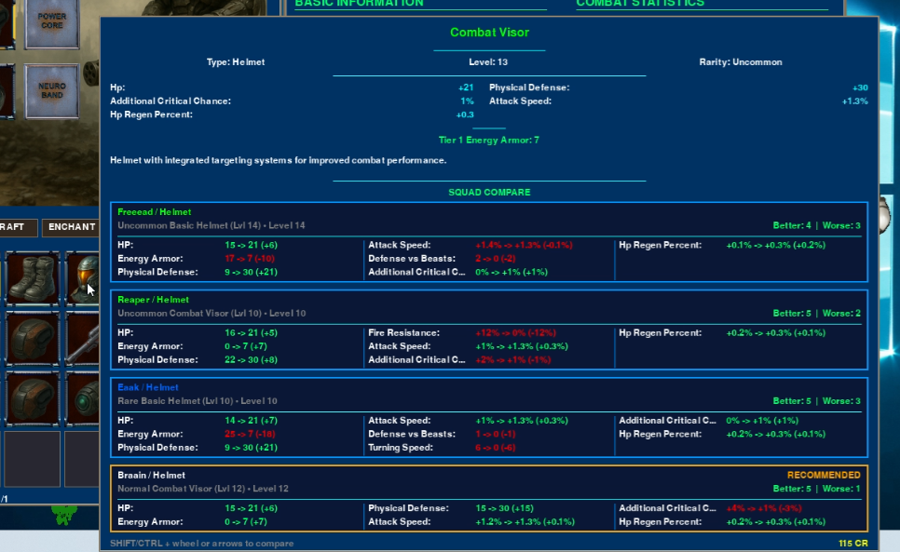Image resolution: width=900 pixels, height=552 pixels.
Task: Click the helmet description sentence
Action: point(279,160)
